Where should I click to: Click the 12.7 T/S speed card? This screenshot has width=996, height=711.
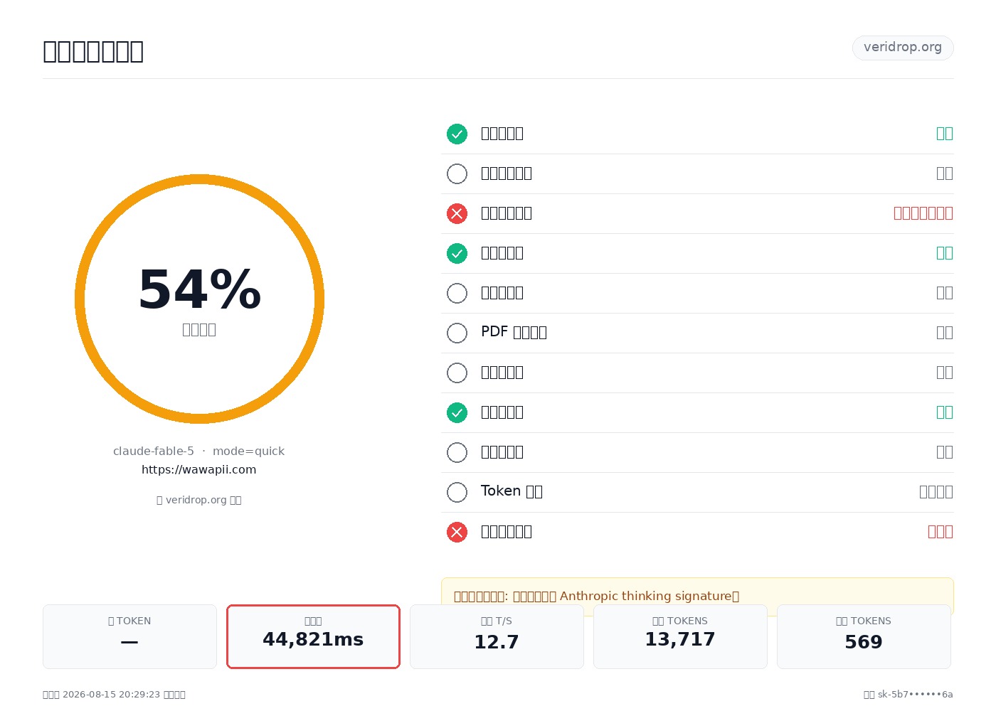pyautogui.click(x=497, y=636)
